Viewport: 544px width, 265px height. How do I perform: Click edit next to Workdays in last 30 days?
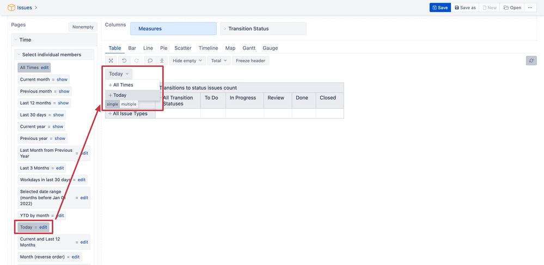click(81, 180)
